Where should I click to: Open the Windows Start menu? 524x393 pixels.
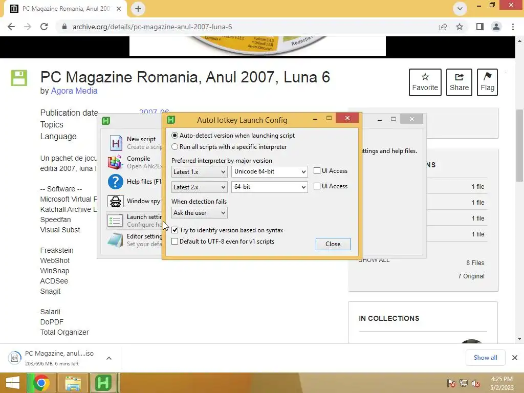[x=13, y=383]
